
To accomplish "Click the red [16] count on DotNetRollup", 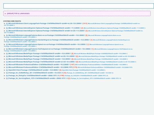I will tap(65, 73).
